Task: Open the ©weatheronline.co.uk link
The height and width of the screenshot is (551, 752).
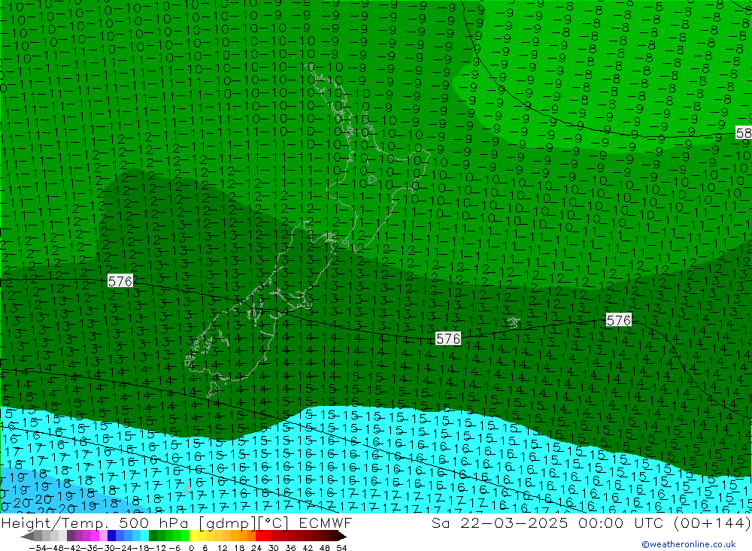Action: (689, 544)
